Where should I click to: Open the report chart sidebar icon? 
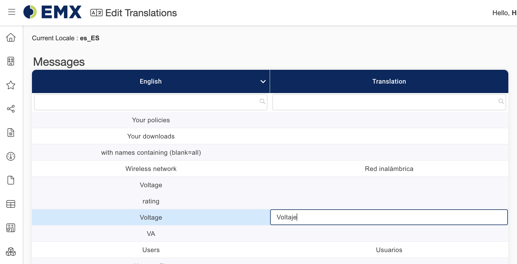tap(11, 228)
